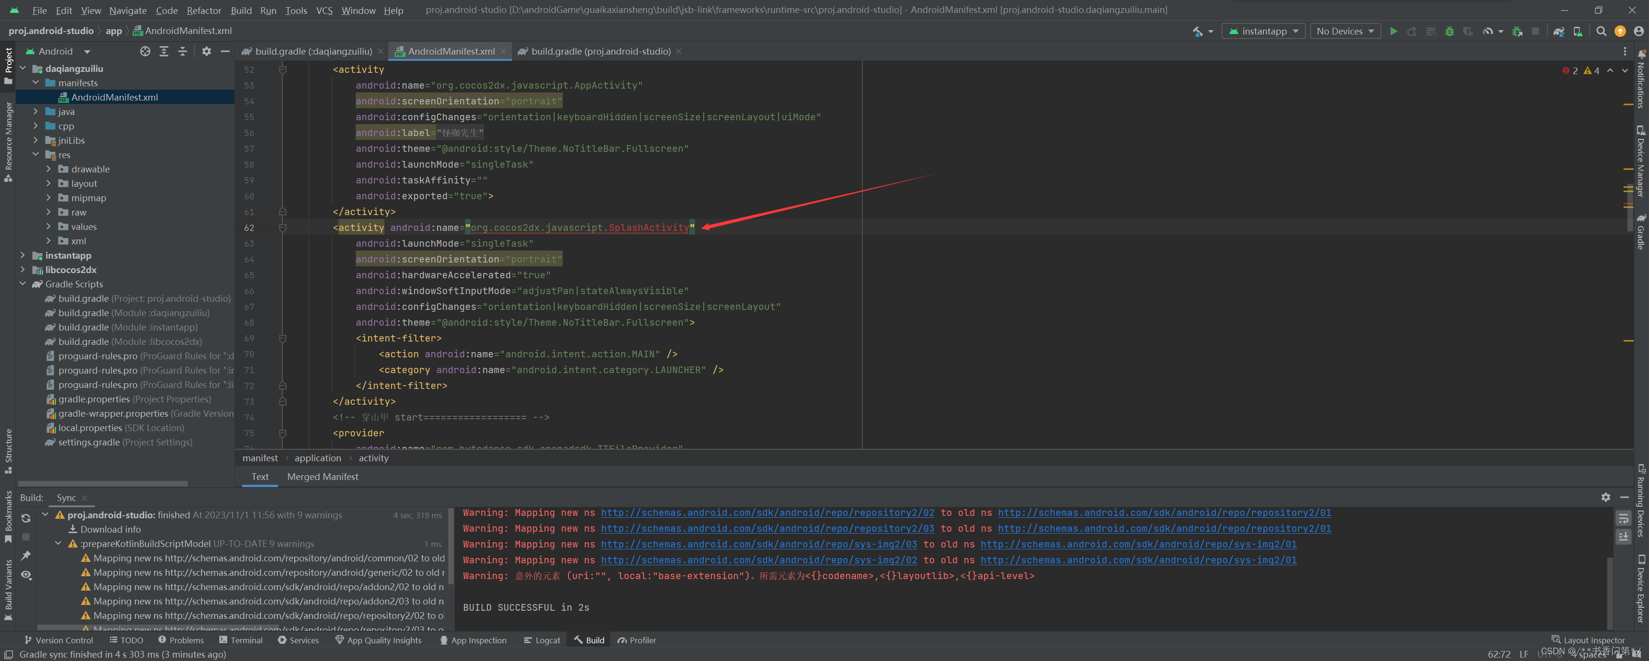The width and height of the screenshot is (1649, 661).
Task: Click the Search Everywhere magnifier icon
Action: tap(1601, 31)
